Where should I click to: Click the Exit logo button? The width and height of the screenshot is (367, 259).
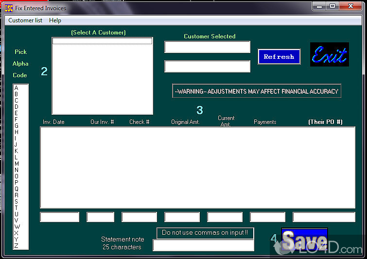tap(330, 55)
